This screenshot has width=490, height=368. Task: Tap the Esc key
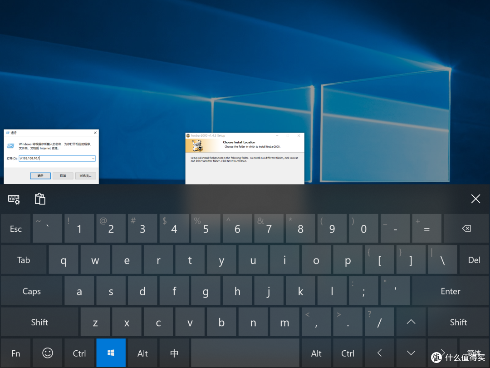(15, 229)
